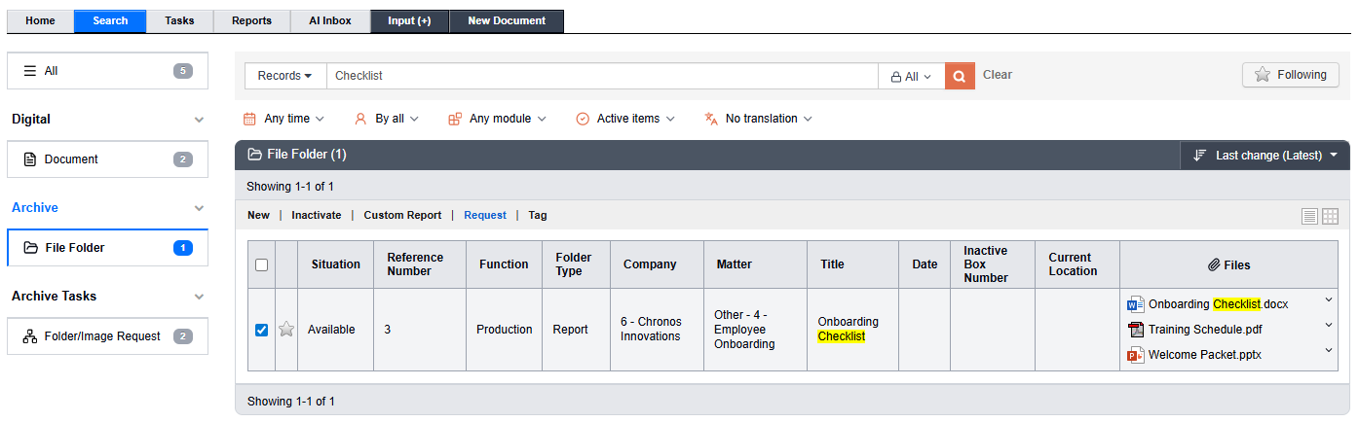Click the calendar icon beside Any time
The height and width of the screenshot is (422, 1359).
tap(249, 119)
